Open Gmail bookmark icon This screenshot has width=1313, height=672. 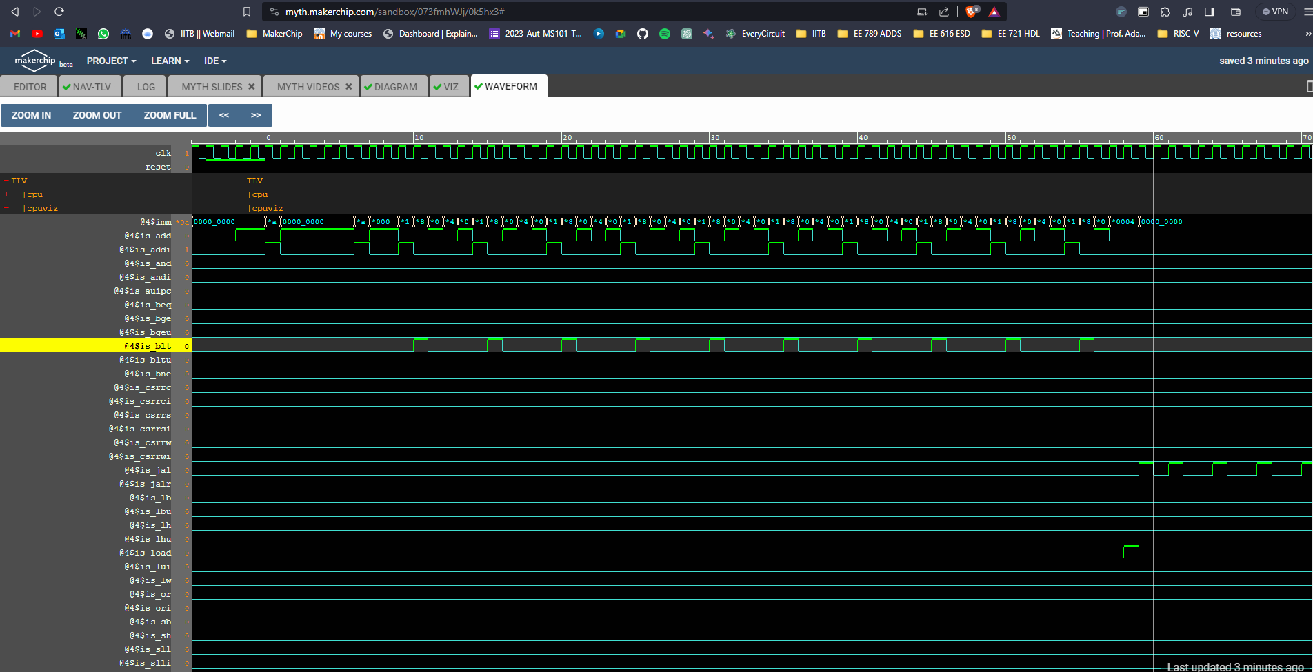15,33
